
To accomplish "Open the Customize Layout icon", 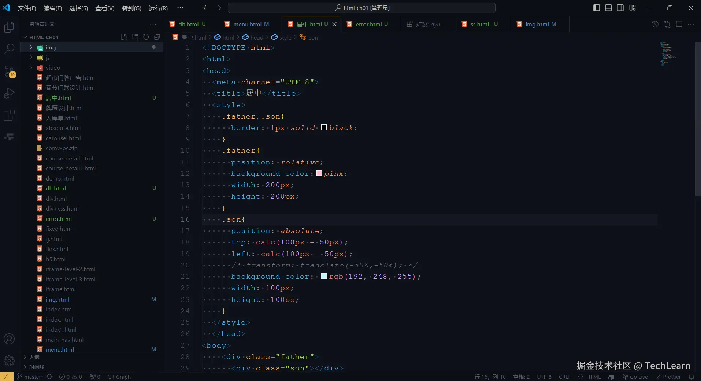I will [x=633, y=8].
